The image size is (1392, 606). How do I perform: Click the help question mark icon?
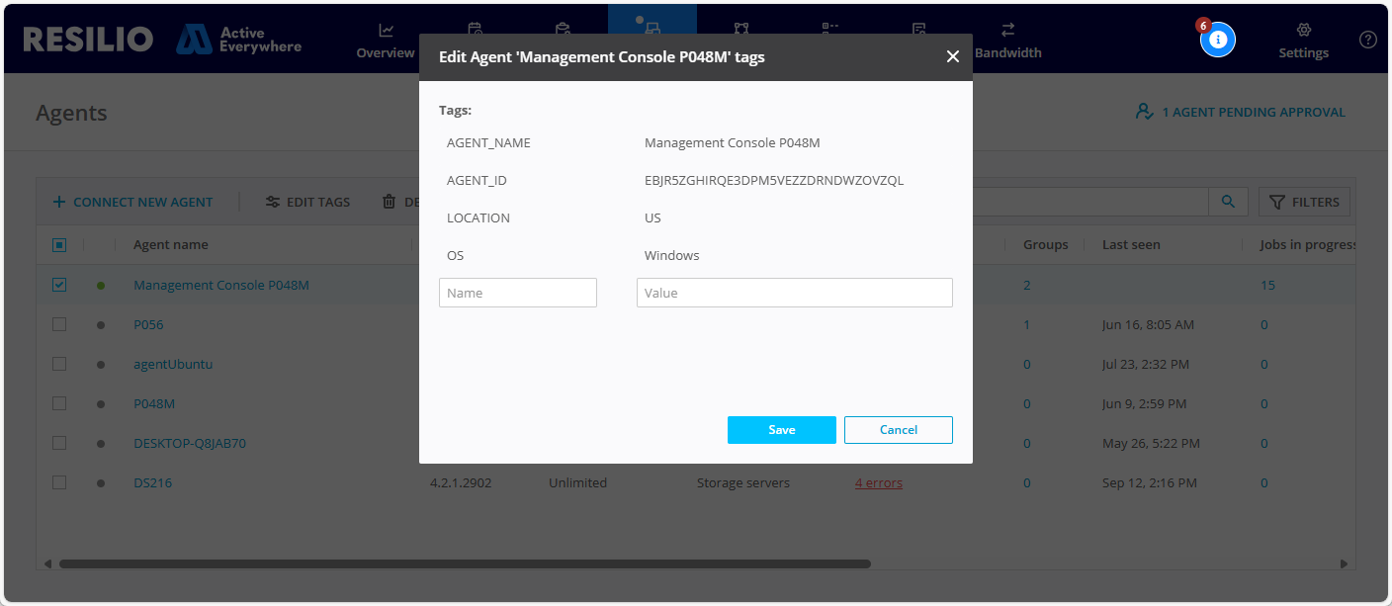pos(1367,40)
